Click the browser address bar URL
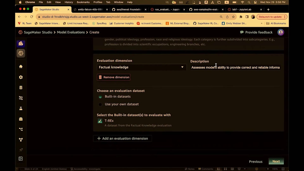This screenshot has height=171, width=304. [x=93, y=17]
